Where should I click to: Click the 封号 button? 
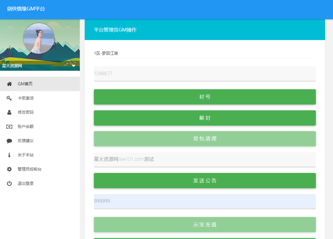(205, 97)
